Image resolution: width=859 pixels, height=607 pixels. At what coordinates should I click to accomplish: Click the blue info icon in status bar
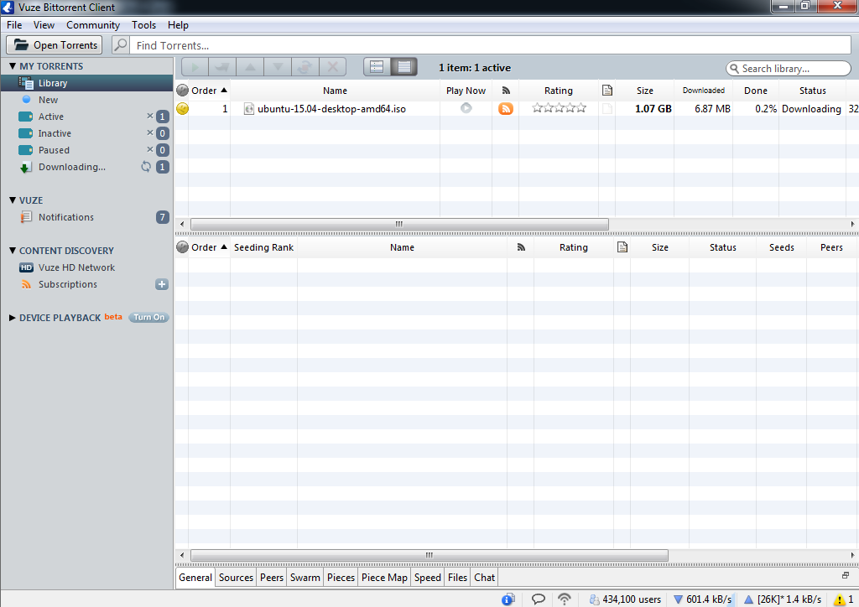[508, 599]
